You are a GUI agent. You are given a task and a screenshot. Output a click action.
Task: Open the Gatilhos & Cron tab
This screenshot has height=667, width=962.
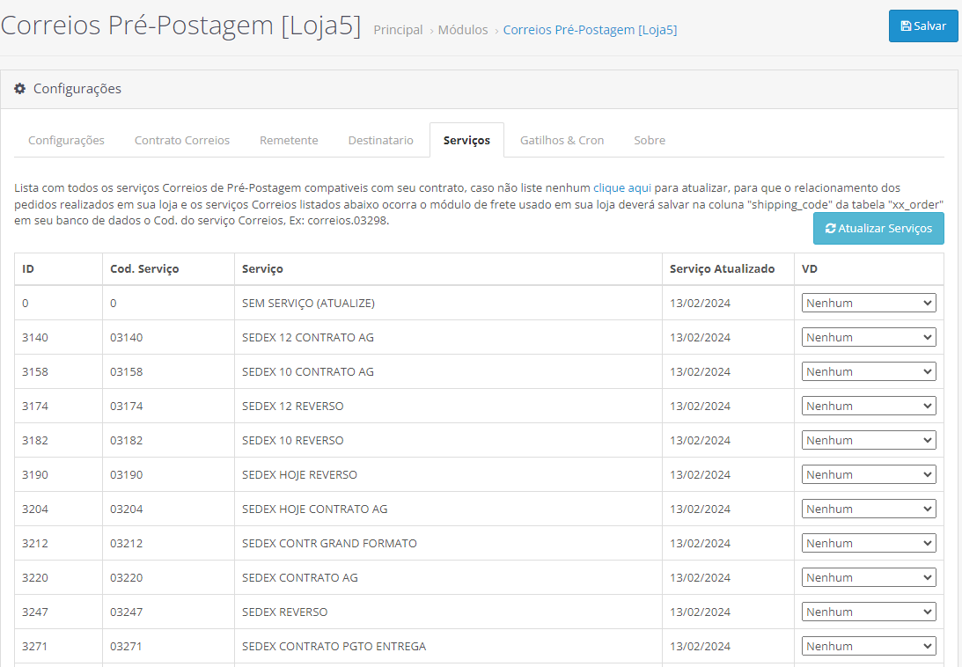tap(562, 140)
